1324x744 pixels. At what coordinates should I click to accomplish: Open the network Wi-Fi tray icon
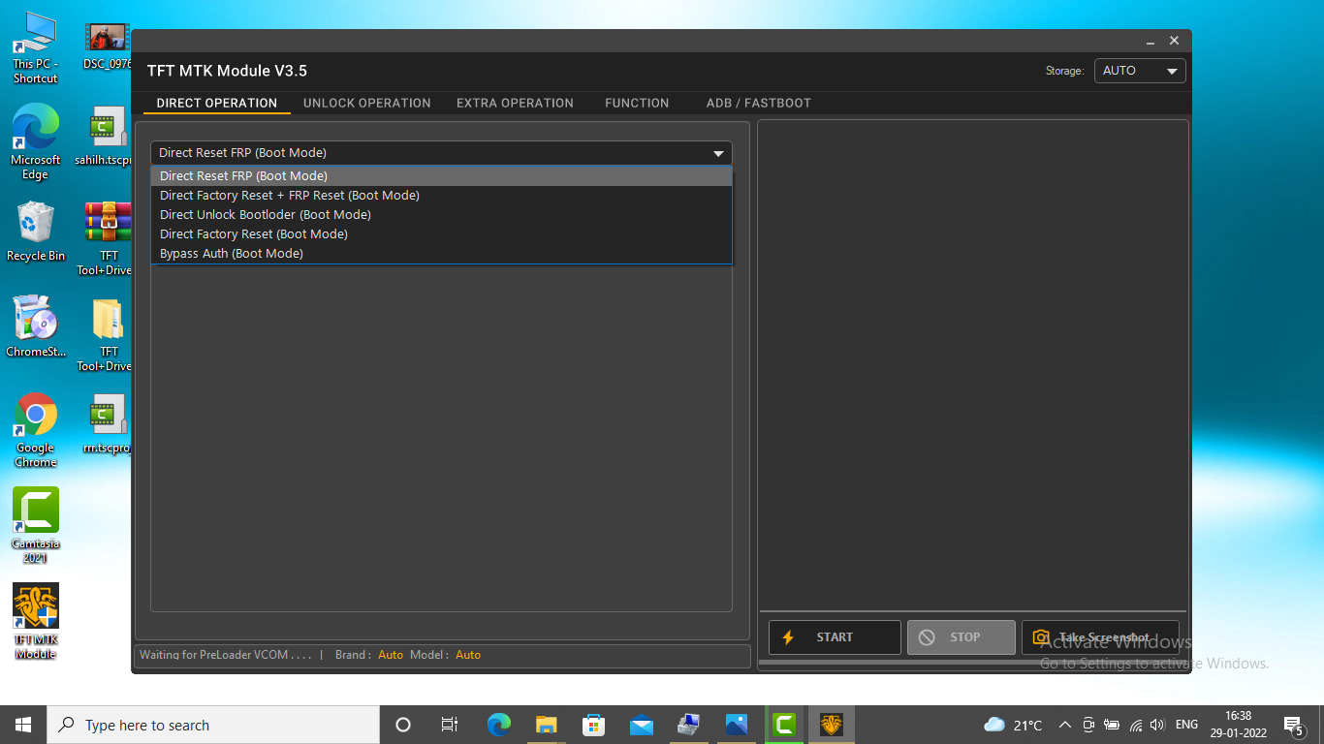pyautogui.click(x=1136, y=725)
